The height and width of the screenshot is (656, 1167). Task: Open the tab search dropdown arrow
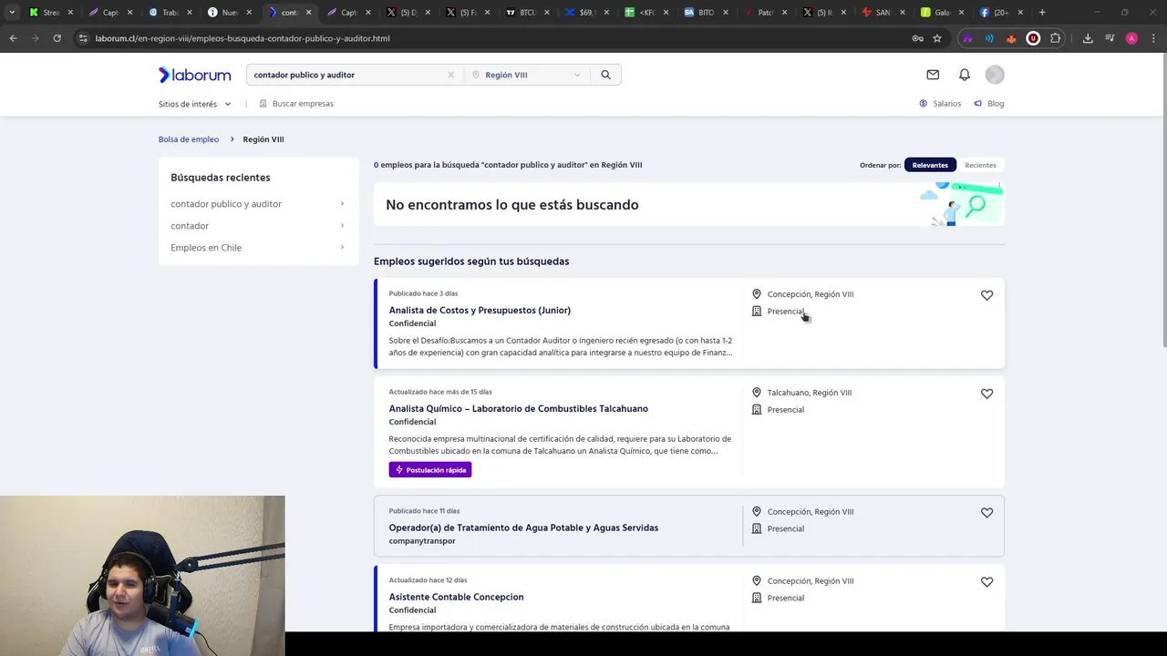tap(12, 13)
